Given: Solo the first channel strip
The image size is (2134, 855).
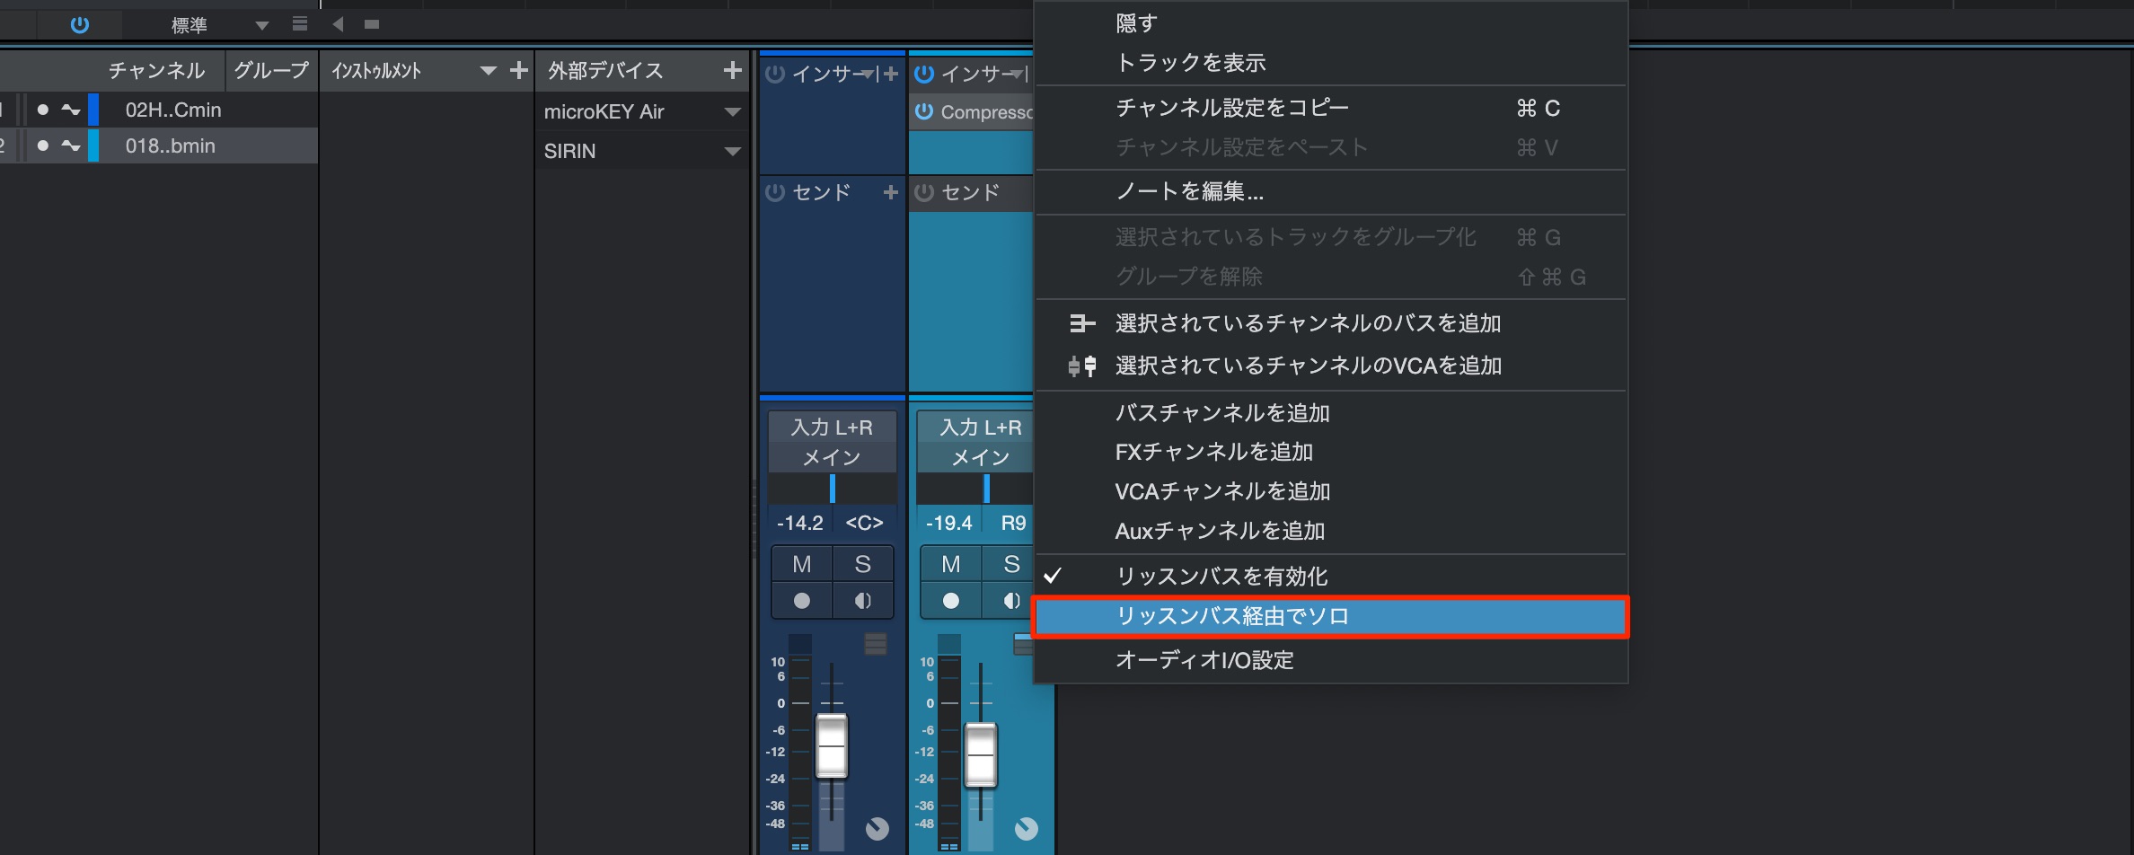Looking at the screenshot, I should click(863, 564).
